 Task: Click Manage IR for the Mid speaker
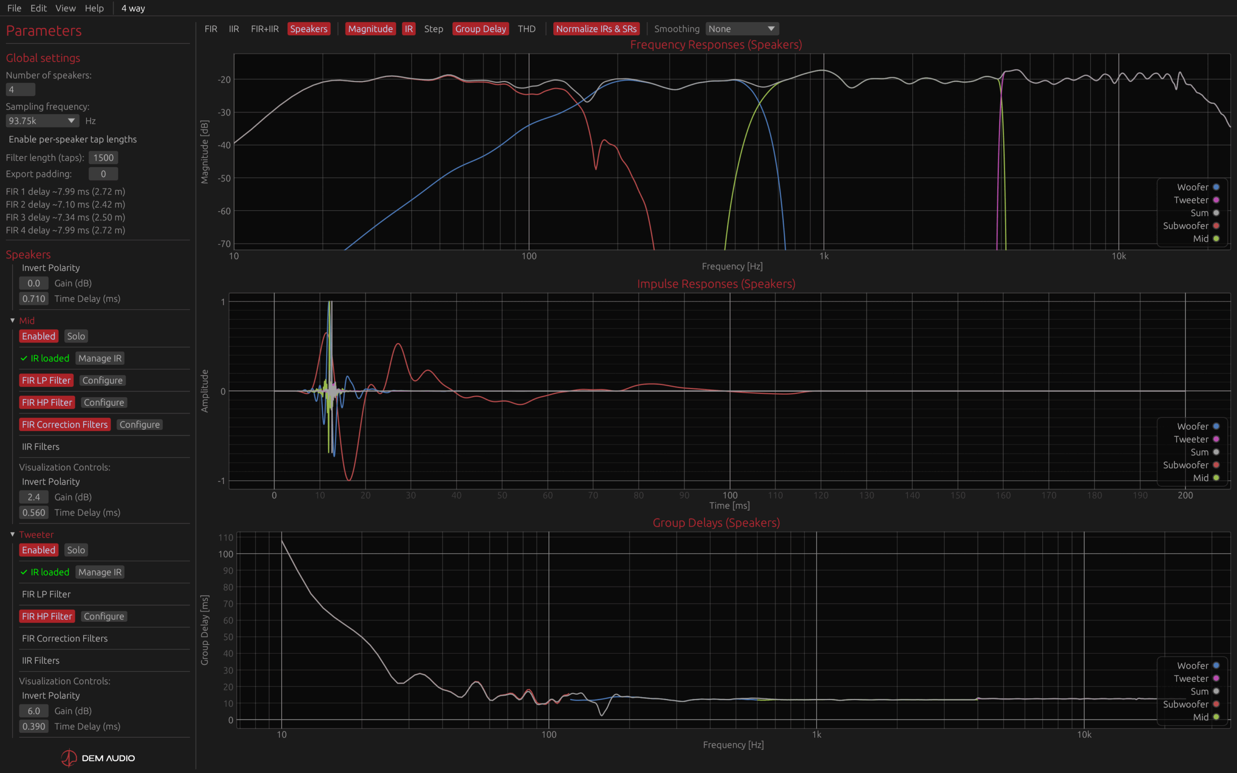tap(100, 358)
